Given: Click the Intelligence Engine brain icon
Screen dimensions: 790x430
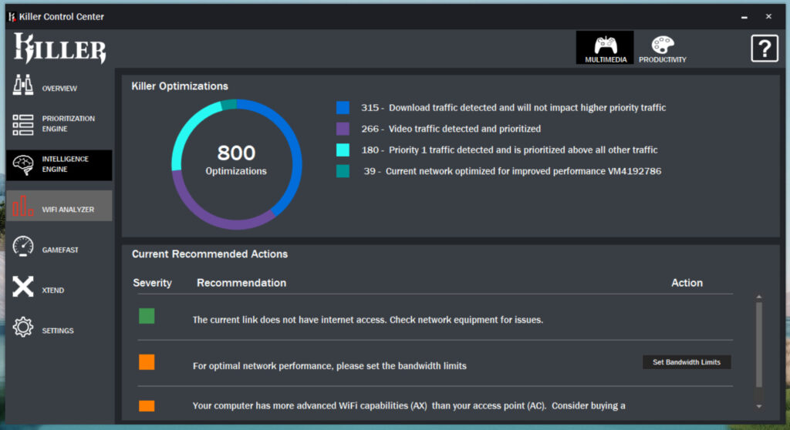Looking at the screenshot, I should 22,165.
